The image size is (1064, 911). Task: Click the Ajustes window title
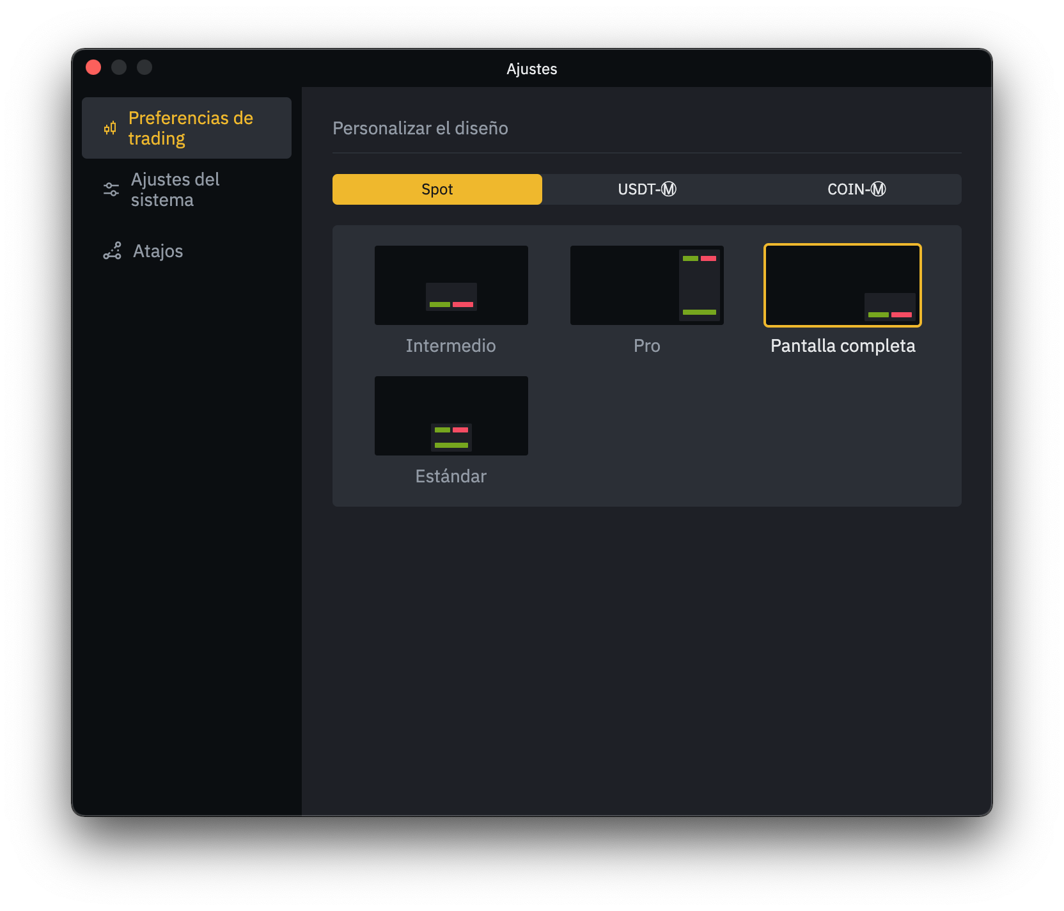pyautogui.click(x=532, y=69)
